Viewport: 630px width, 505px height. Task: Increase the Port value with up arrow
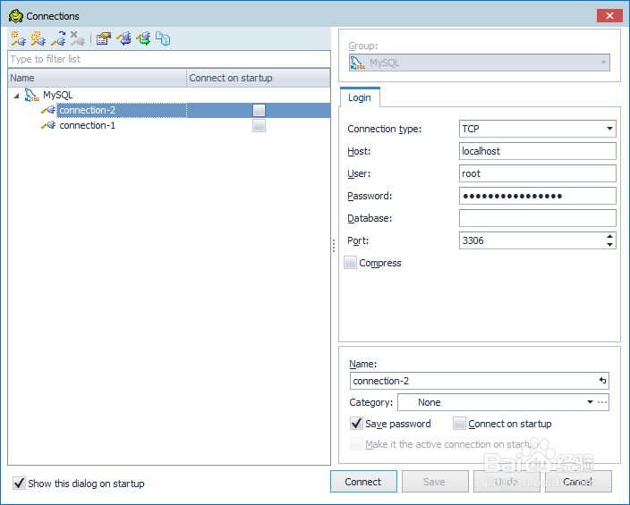(x=610, y=237)
